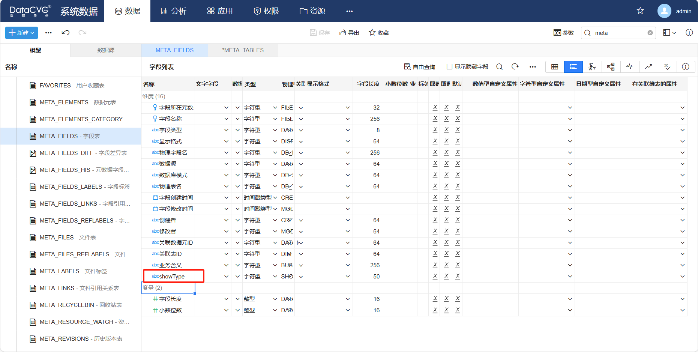Viewport: 698px width, 352px height.
Task: Click the redo arrow icon
Action: click(x=83, y=33)
